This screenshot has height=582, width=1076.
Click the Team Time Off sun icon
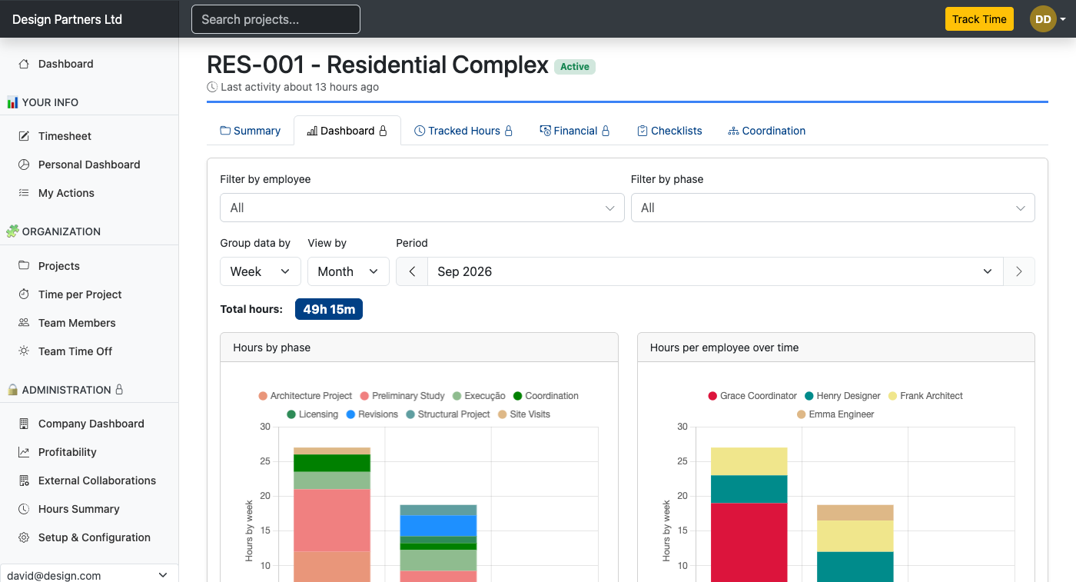pos(24,351)
